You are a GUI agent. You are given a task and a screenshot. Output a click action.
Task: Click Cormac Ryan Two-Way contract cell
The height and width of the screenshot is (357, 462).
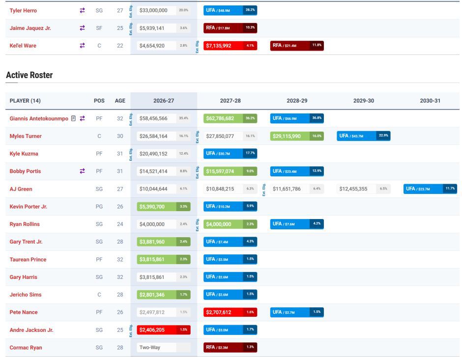tap(164, 347)
